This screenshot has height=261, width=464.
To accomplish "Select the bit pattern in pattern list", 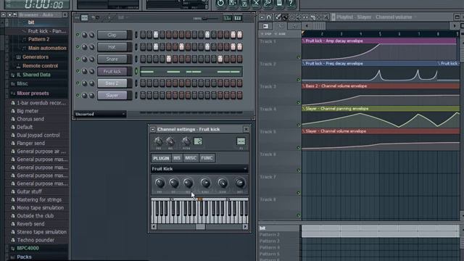I will tap(280, 228).
